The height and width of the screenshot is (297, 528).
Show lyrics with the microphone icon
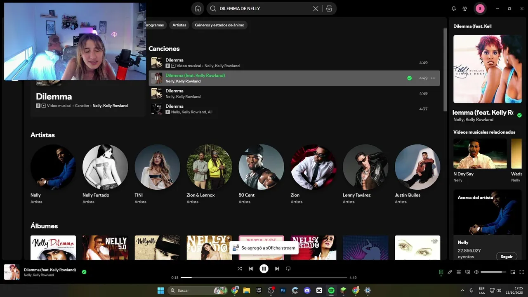pos(450,272)
